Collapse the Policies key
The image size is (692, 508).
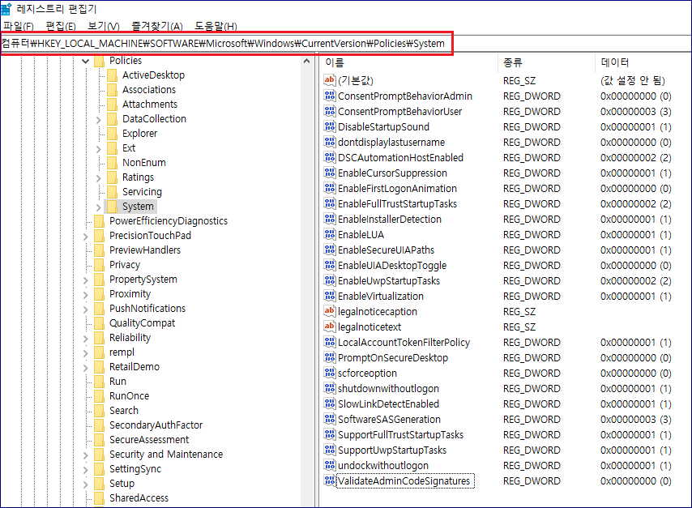86,61
